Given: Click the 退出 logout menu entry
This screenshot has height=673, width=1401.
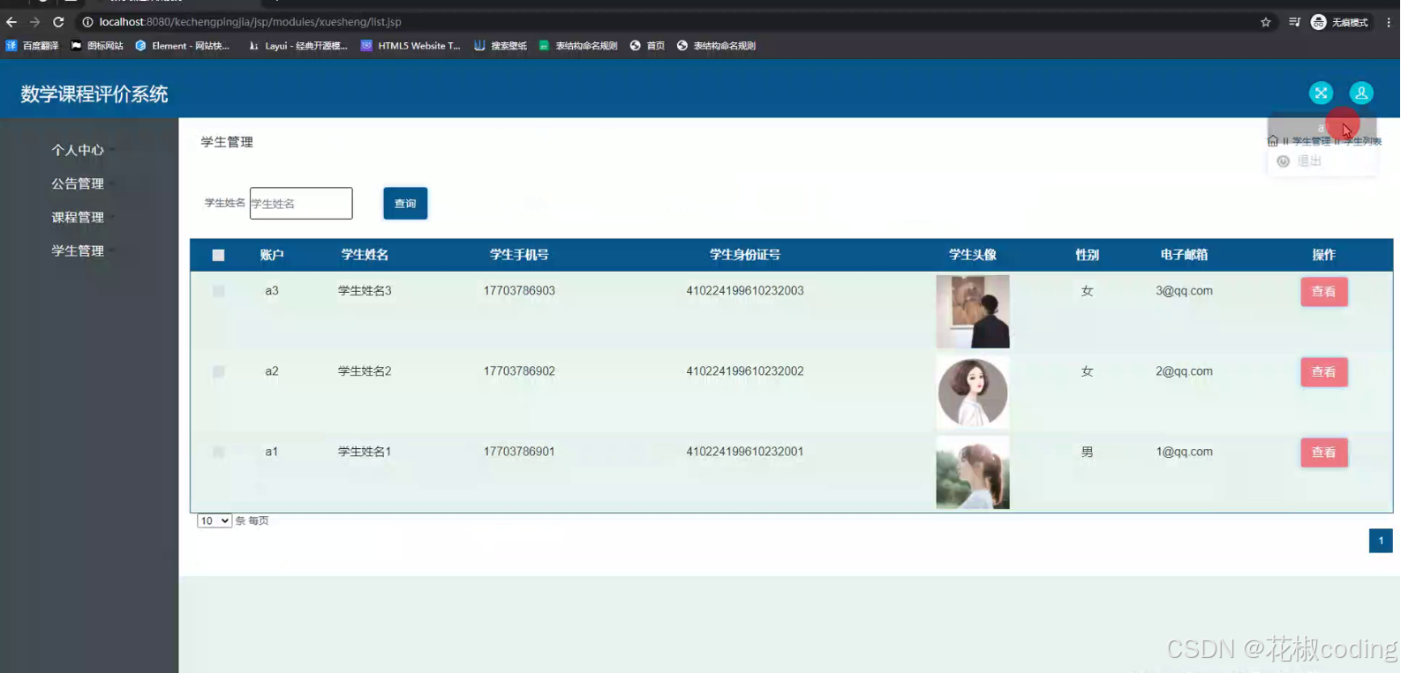Looking at the screenshot, I should pyautogui.click(x=1309, y=161).
